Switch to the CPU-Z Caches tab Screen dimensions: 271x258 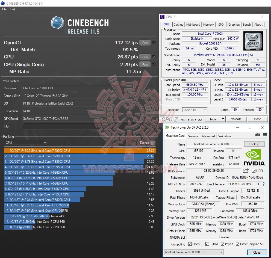[178, 25]
